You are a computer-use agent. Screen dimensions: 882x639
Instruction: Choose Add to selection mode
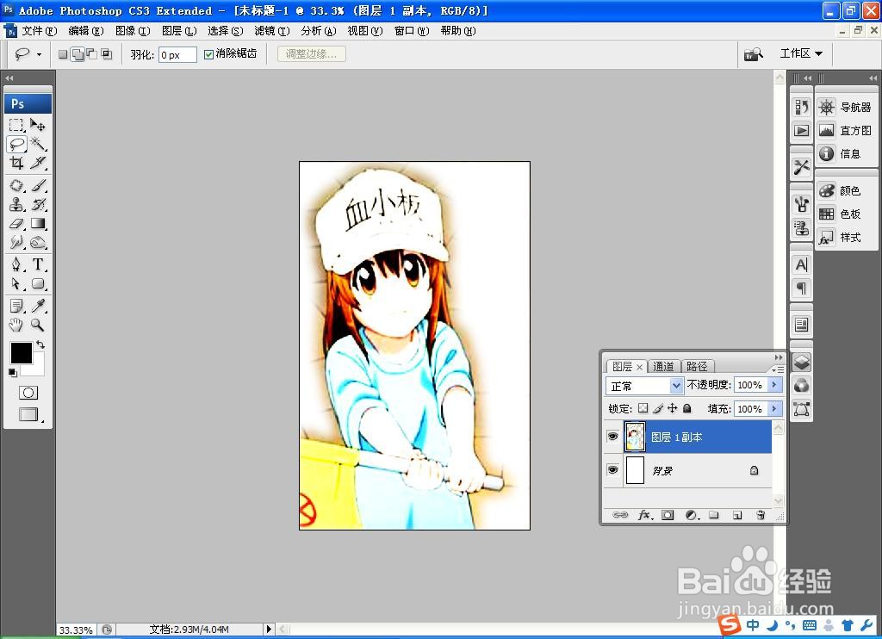[78, 54]
